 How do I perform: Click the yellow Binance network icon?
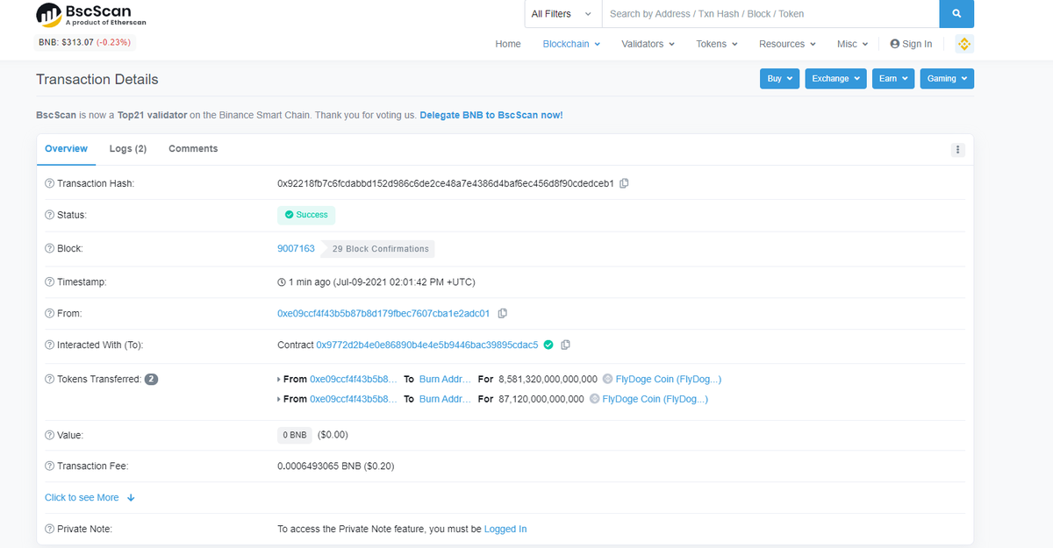pos(964,44)
